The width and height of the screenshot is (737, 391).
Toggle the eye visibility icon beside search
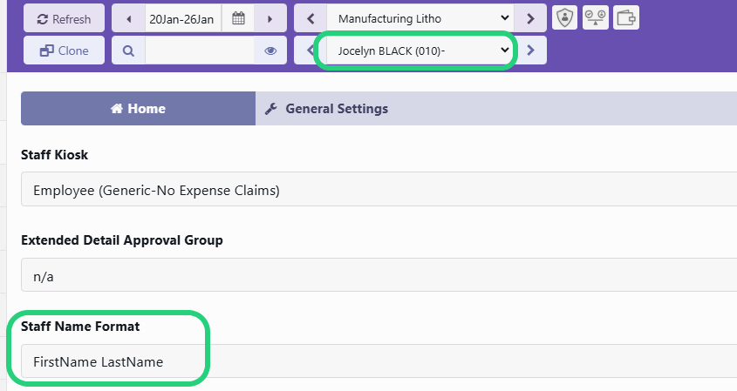pyautogui.click(x=270, y=51)
